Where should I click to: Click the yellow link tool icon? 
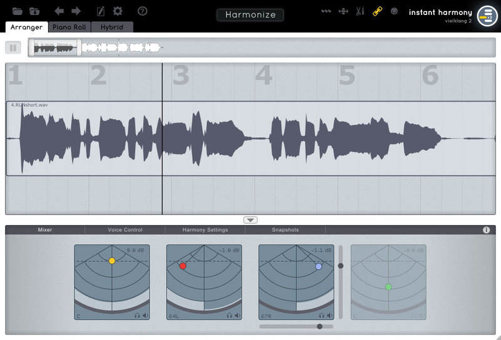[x=377, y=11]
